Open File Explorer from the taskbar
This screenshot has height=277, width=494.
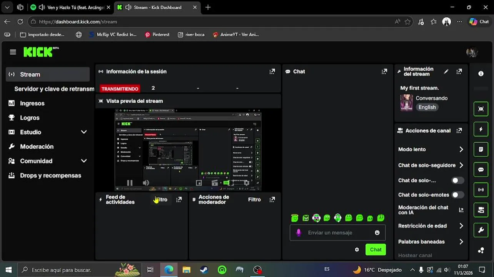click(x=186, y=270)
